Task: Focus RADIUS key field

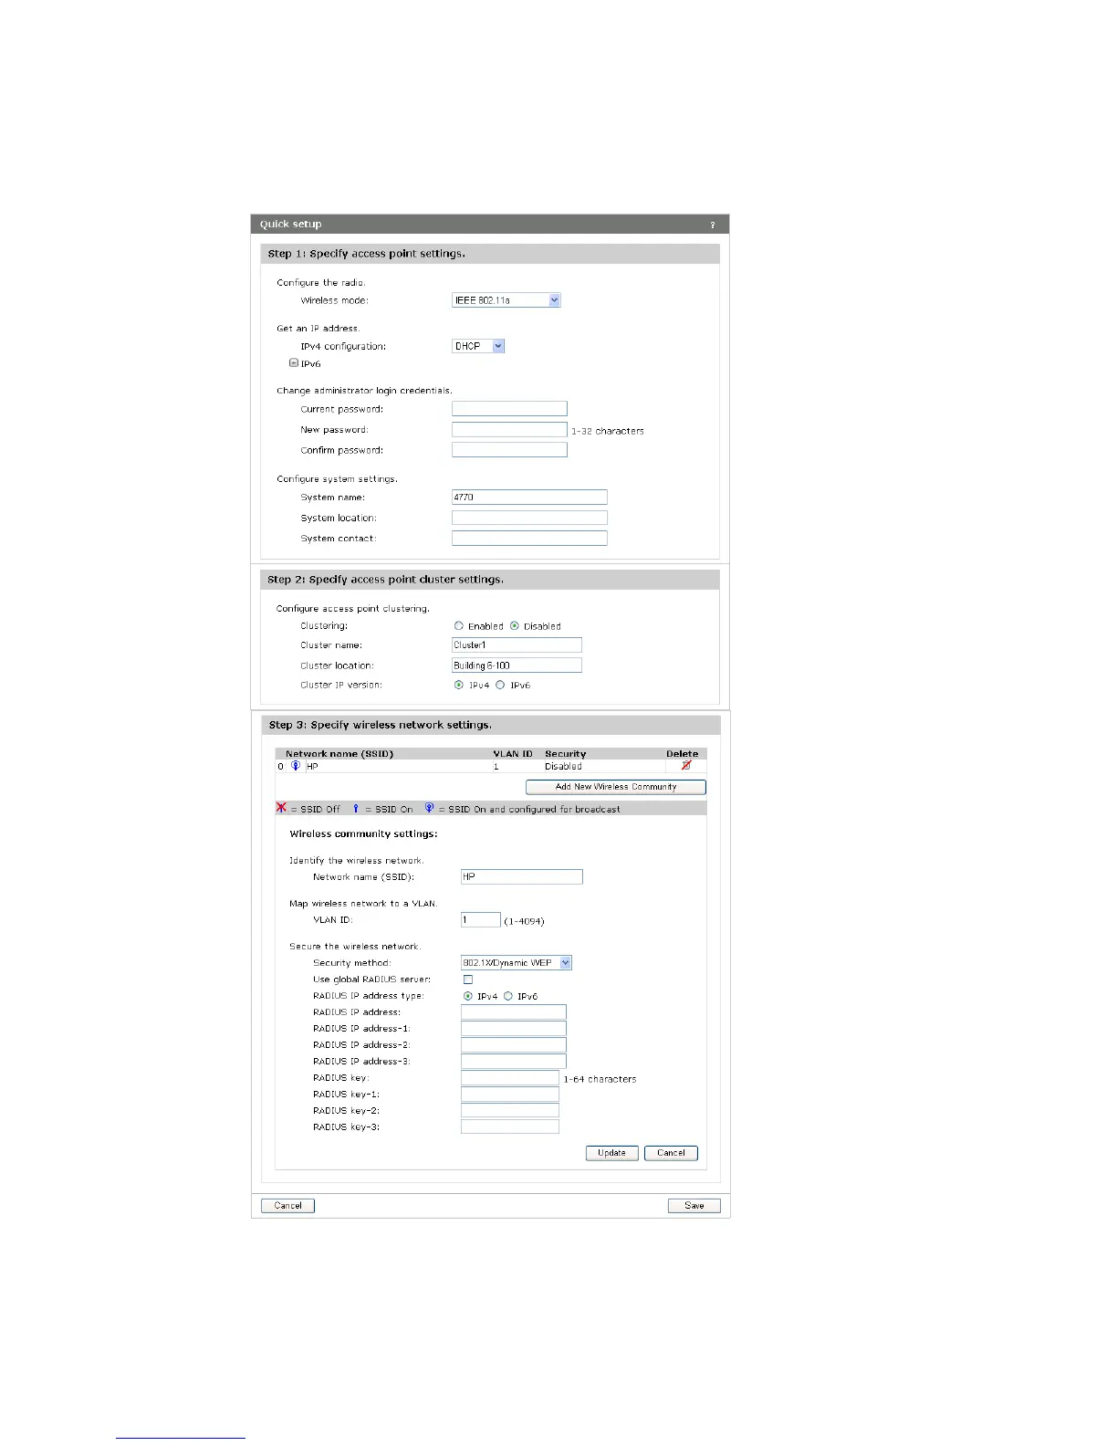Action: [x=509, y=1078]
